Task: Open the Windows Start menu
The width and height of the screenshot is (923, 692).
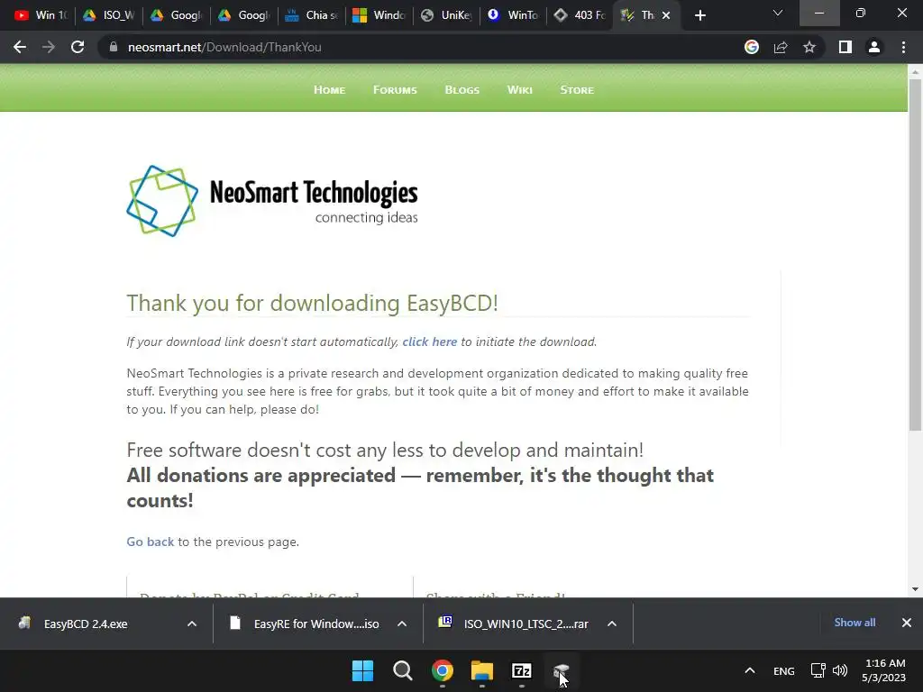Action: point(362,670)
